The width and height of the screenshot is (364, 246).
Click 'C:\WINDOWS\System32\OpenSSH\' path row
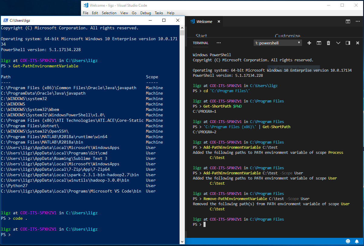click(35, 131)
